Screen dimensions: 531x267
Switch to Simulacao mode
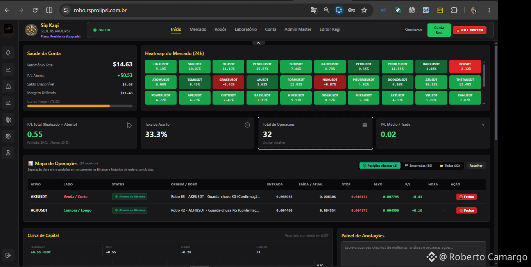tap(413, 30)
